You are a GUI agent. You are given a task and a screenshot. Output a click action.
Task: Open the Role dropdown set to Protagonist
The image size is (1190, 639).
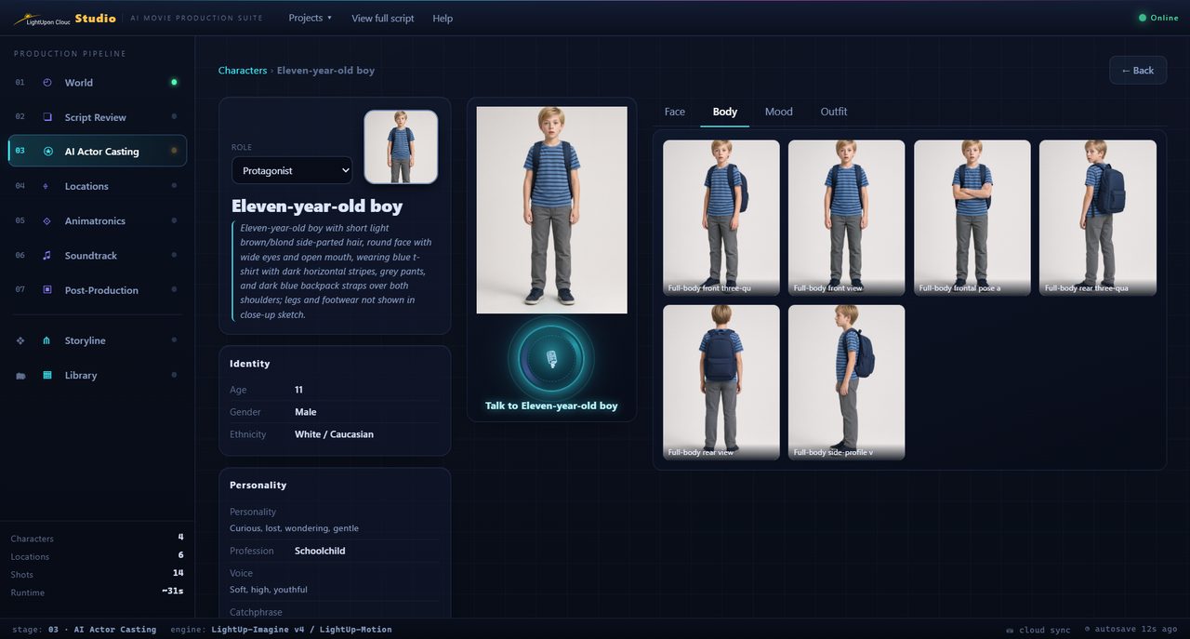point(292,170)
